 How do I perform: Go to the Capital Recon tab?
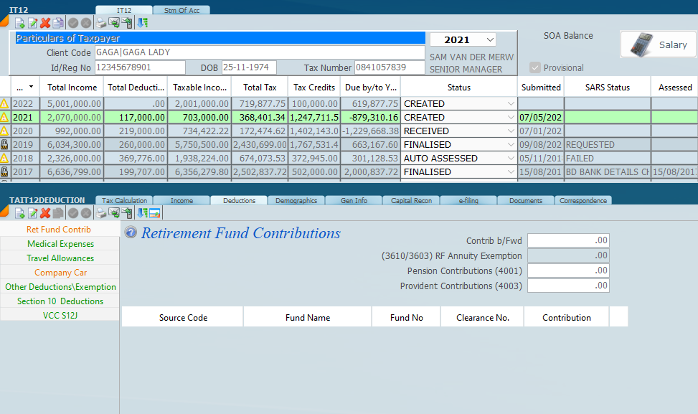[411, 201]
